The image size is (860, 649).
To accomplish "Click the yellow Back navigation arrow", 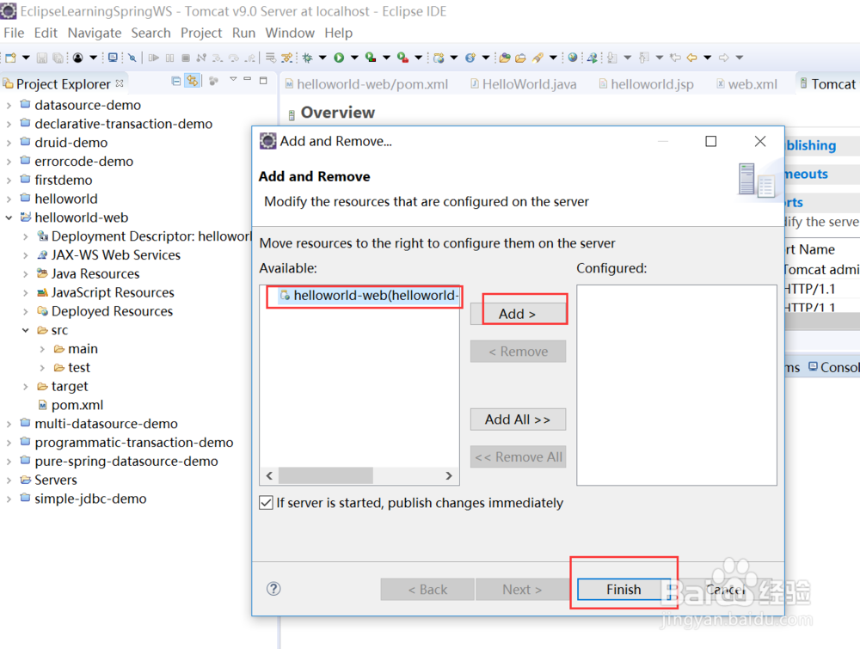I will pyautogui.click(x=691, y=58).
